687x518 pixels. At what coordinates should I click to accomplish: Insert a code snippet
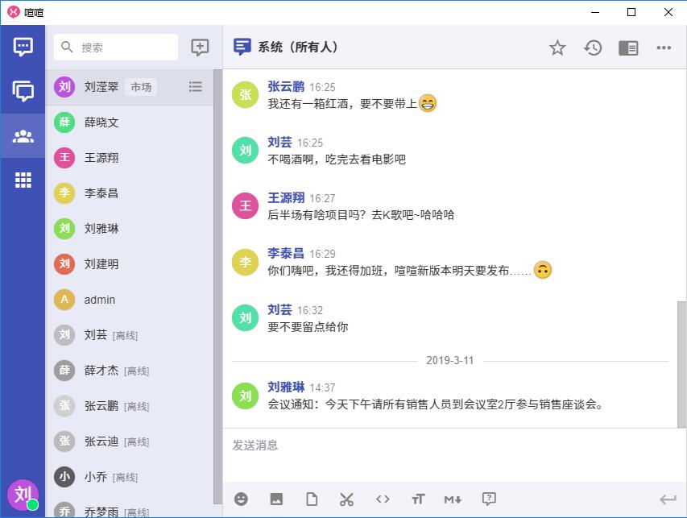point(383,499)
